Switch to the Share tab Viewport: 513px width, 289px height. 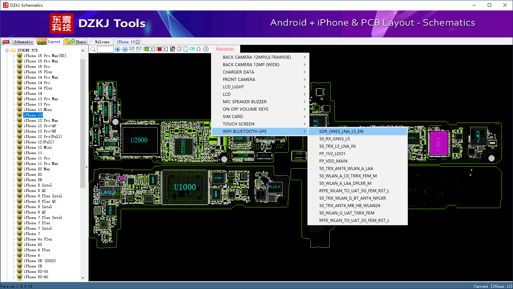pos(76,42)
